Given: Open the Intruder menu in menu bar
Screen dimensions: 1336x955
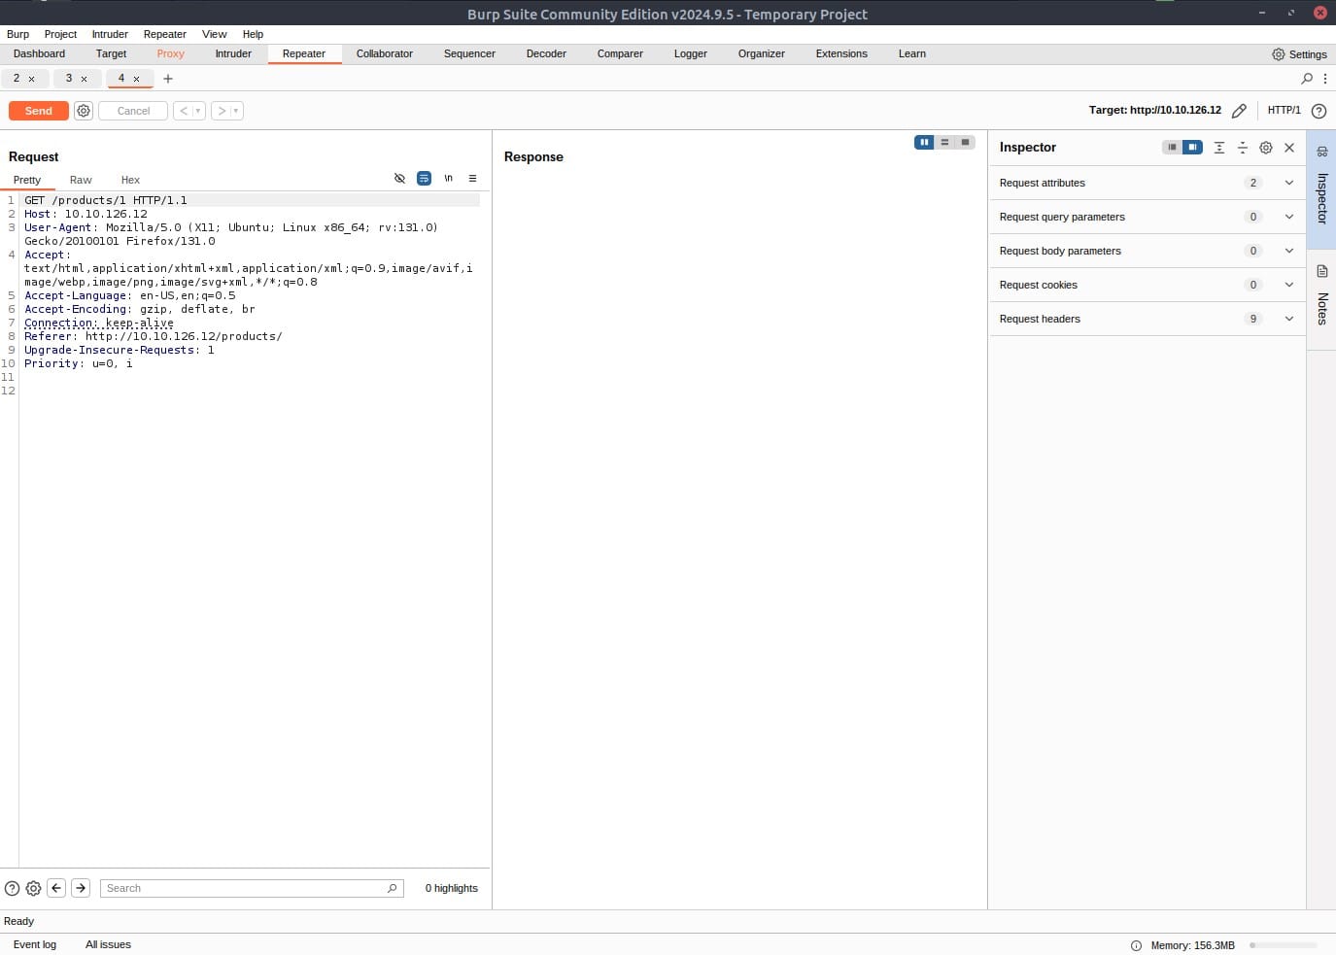Looking at the screenshot, I should click(x=110, y=34).
